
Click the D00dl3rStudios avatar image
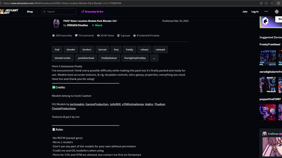pos(56,23)
